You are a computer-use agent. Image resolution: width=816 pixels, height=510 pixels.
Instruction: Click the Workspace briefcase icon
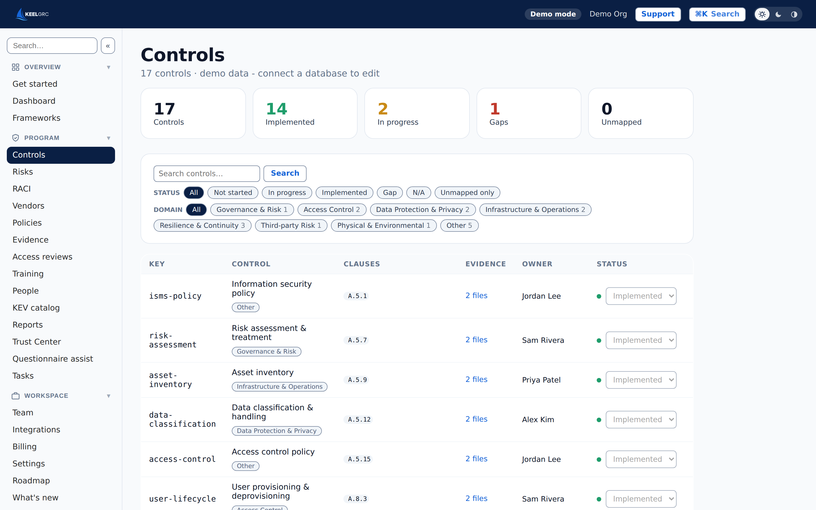16,396
